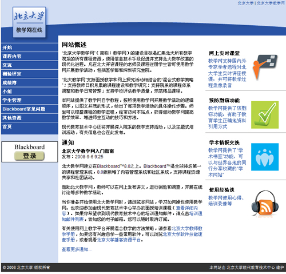Click the green checkmark plagiarism icon
Viewport: 286px width, 274px height.
(265, 115)
